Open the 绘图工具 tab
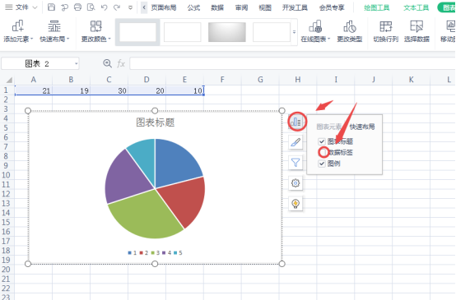Viewport: 456px width, 300px height. [377, 7]
